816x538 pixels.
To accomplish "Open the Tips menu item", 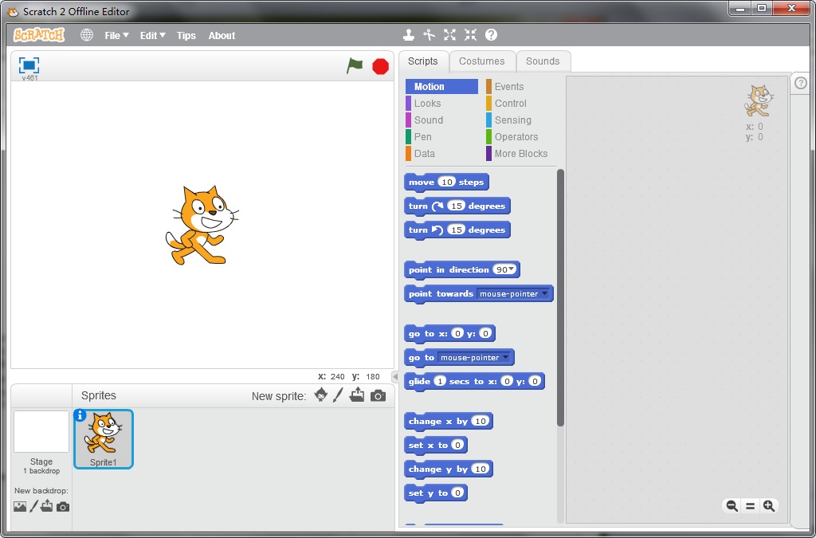I will click(x=186, y=35).
